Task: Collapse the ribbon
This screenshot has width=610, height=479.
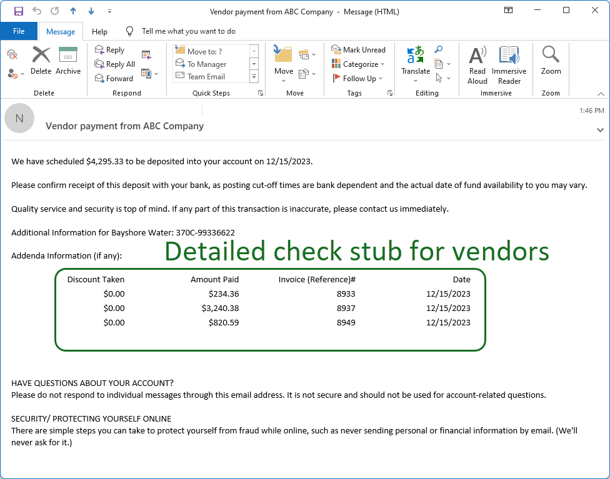Action: [601, 94]
